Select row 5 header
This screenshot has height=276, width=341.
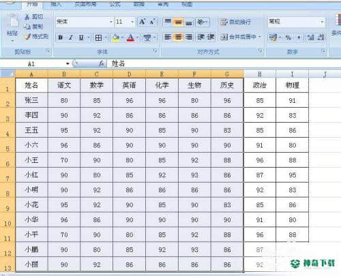[x=8, y=145]
